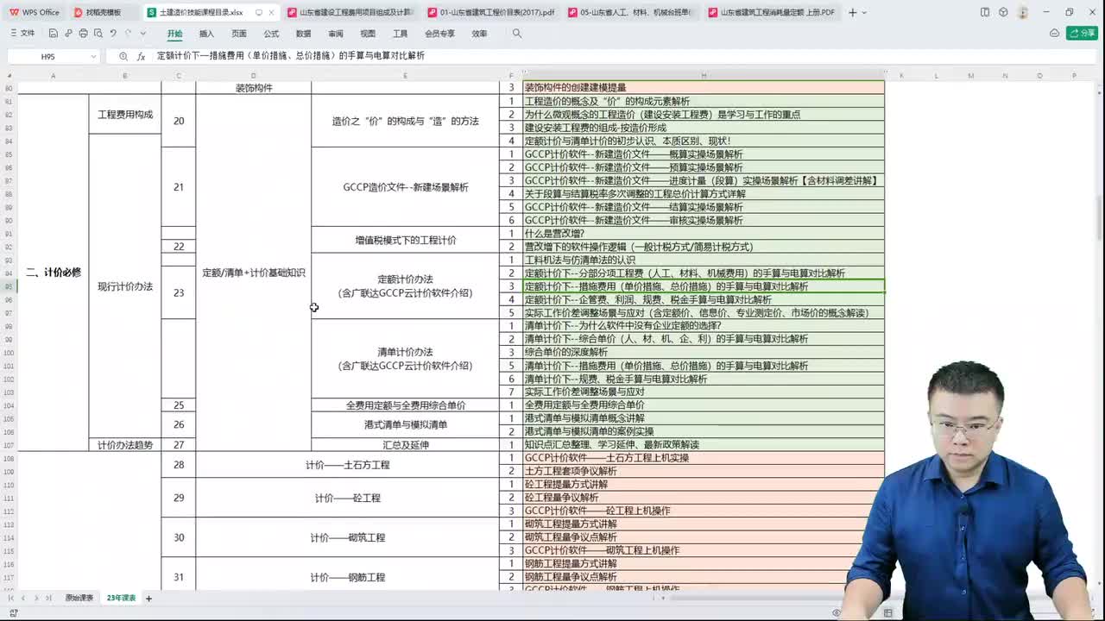The height and width of the screenshot is (621, 1105).
Task: Select the 23年课表 sheet tab
Action: tap(121, 598)
